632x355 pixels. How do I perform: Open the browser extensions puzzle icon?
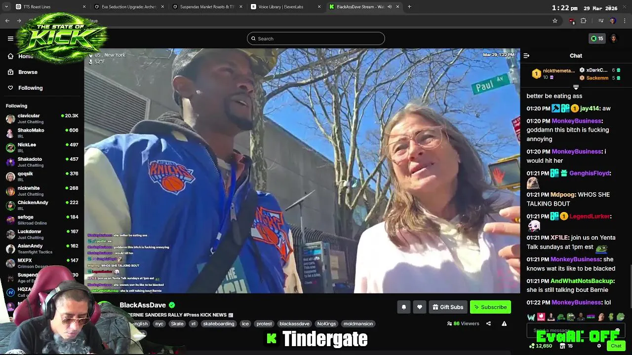click(584, 21)
